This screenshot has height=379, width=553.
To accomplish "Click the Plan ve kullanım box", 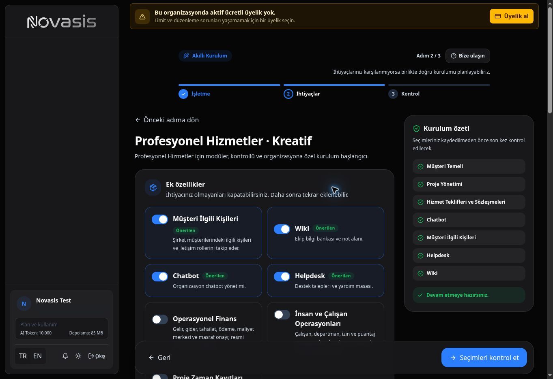I will coord(62,328).
